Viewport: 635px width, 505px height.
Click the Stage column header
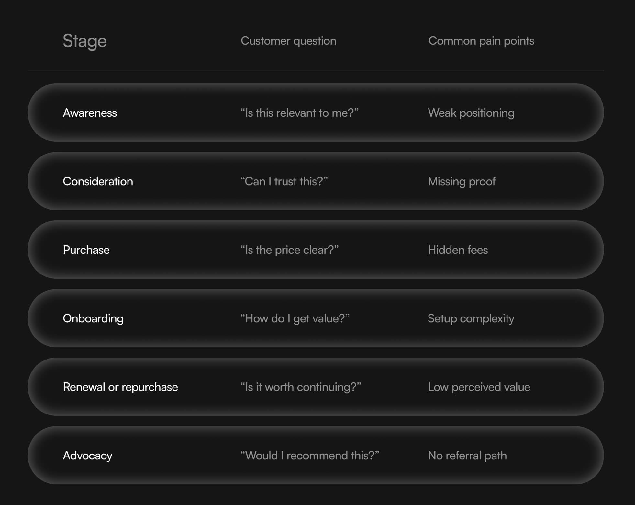[84, 41]
